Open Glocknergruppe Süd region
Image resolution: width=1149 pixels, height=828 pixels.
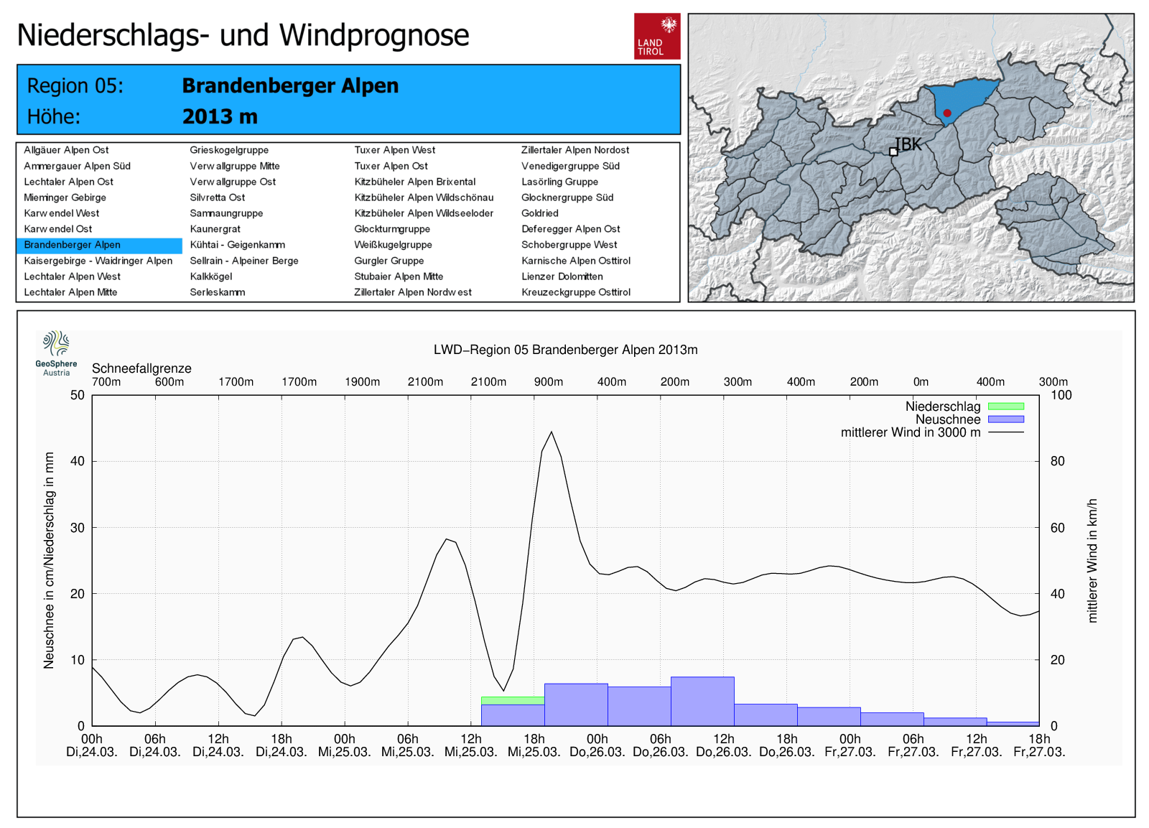[567, 197]
